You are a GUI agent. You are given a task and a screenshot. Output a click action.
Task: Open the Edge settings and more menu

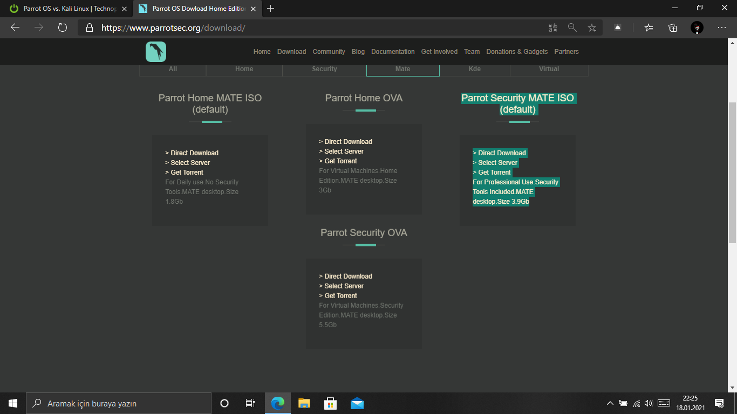[722, 27]
